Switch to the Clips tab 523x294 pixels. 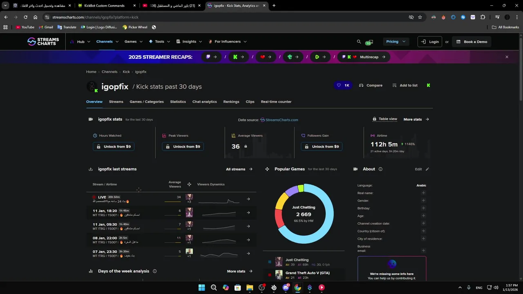click(250, 102)
